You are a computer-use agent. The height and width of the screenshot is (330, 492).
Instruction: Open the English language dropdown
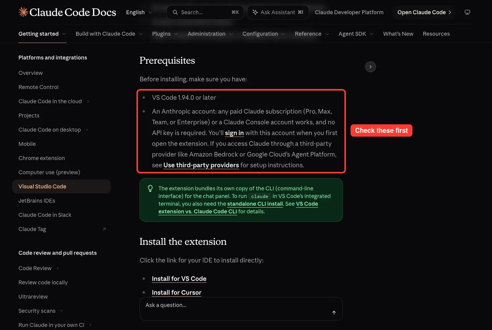pos(140,12)
